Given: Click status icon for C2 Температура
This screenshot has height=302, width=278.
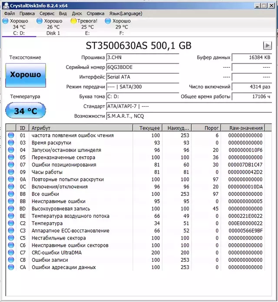Looking at the screenshot, I should (11, 223).
